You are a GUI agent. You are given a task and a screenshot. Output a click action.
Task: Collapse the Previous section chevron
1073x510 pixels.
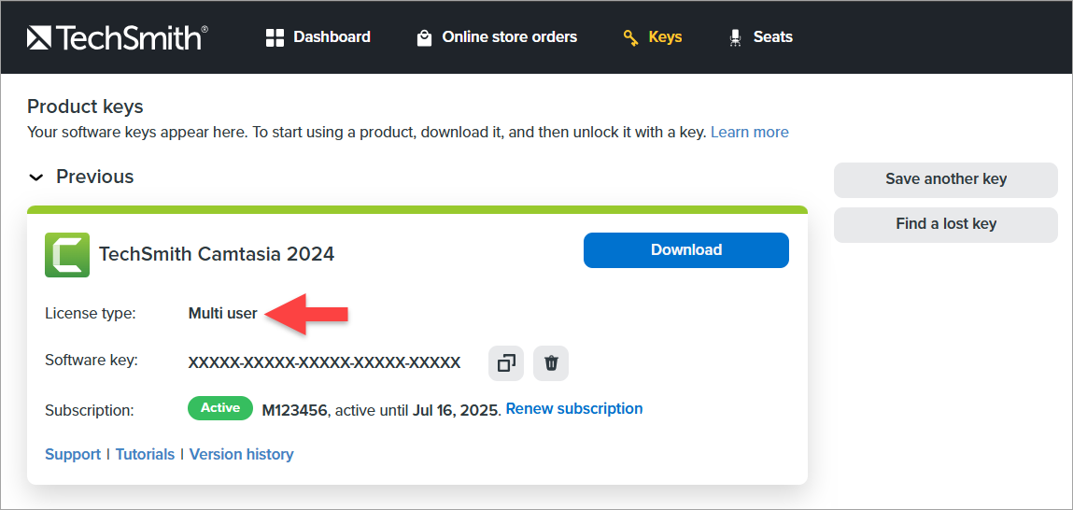35,177
